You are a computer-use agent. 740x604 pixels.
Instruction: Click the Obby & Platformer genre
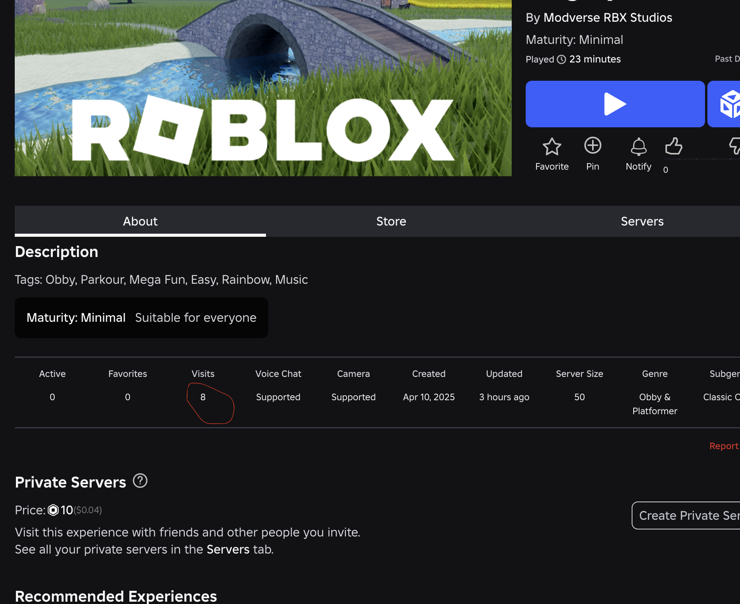(655, 404)
